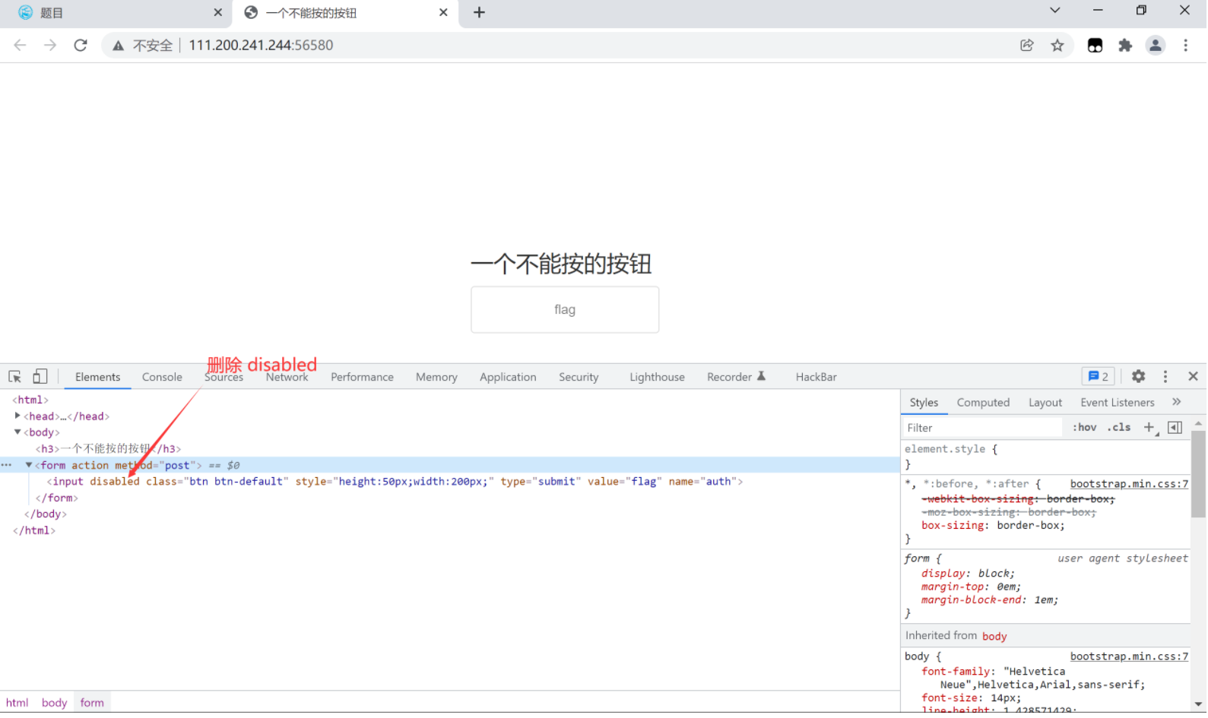The height and width of the screenshot is (718, 1208).
Task: Click the Styles pane scrollbar thumb
Action: coord(1198,474)
